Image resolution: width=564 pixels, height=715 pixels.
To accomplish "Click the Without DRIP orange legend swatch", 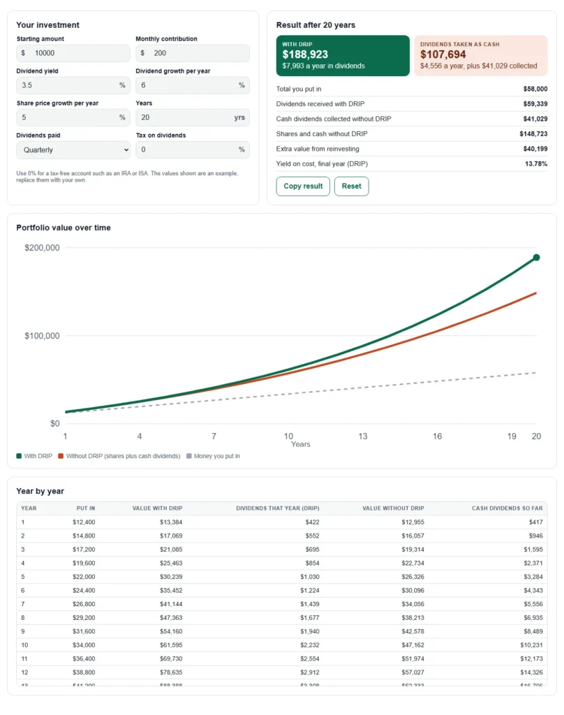I will tap(61, 456).
